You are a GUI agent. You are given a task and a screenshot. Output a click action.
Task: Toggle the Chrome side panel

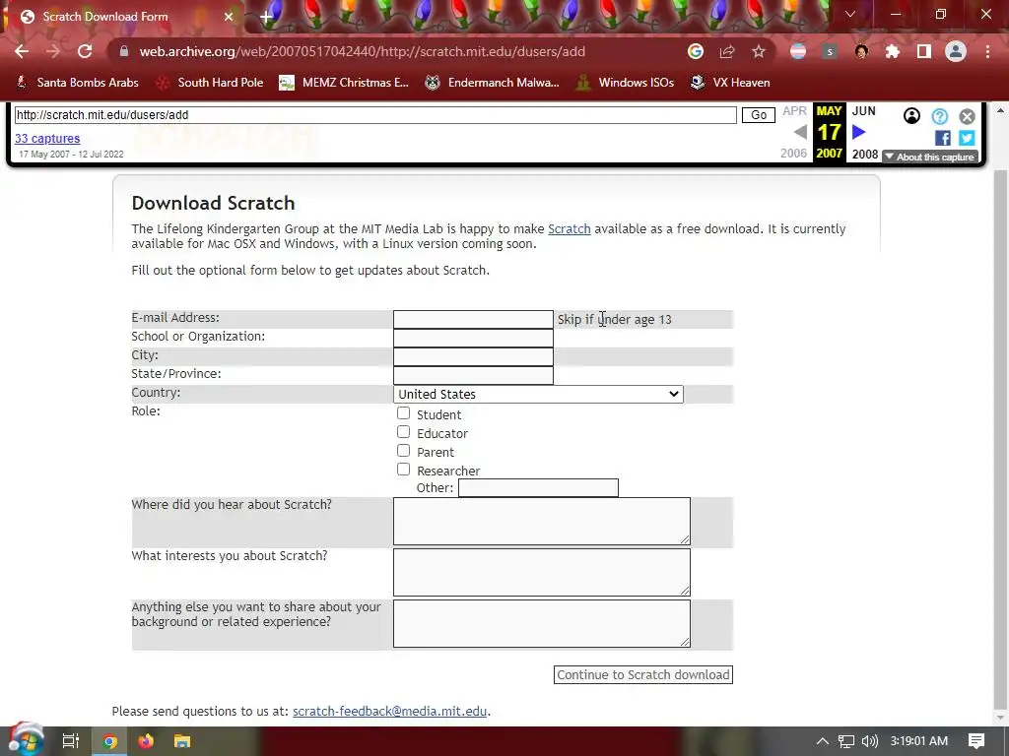tap(924, 51)
